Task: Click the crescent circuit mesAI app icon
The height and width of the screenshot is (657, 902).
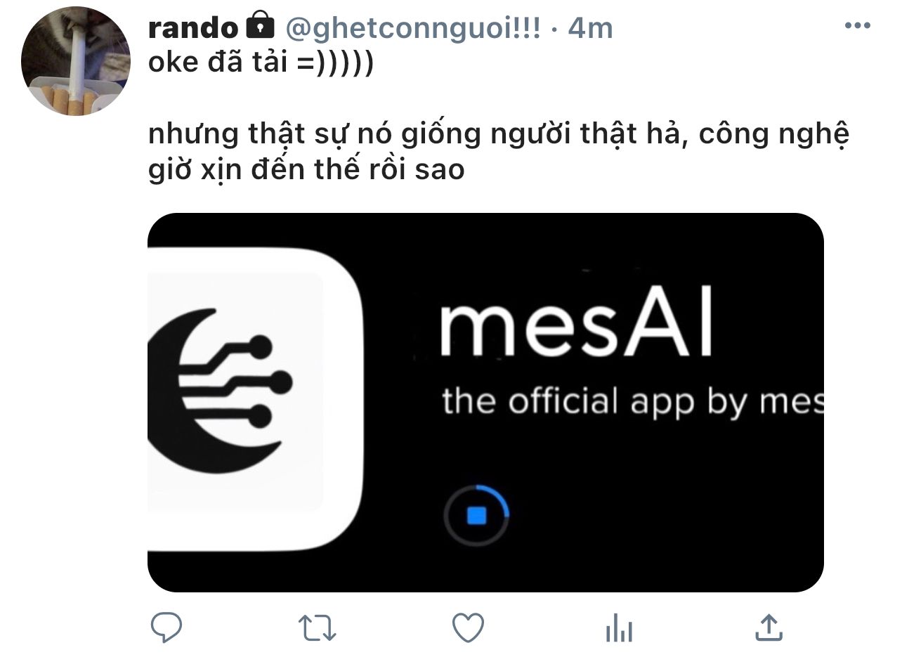Action: (x=254, y=398)
